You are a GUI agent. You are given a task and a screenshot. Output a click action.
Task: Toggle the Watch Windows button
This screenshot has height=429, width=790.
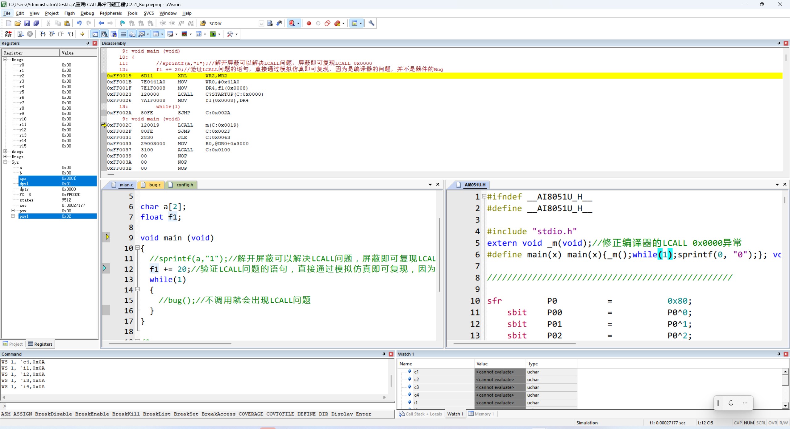point(142,34)
